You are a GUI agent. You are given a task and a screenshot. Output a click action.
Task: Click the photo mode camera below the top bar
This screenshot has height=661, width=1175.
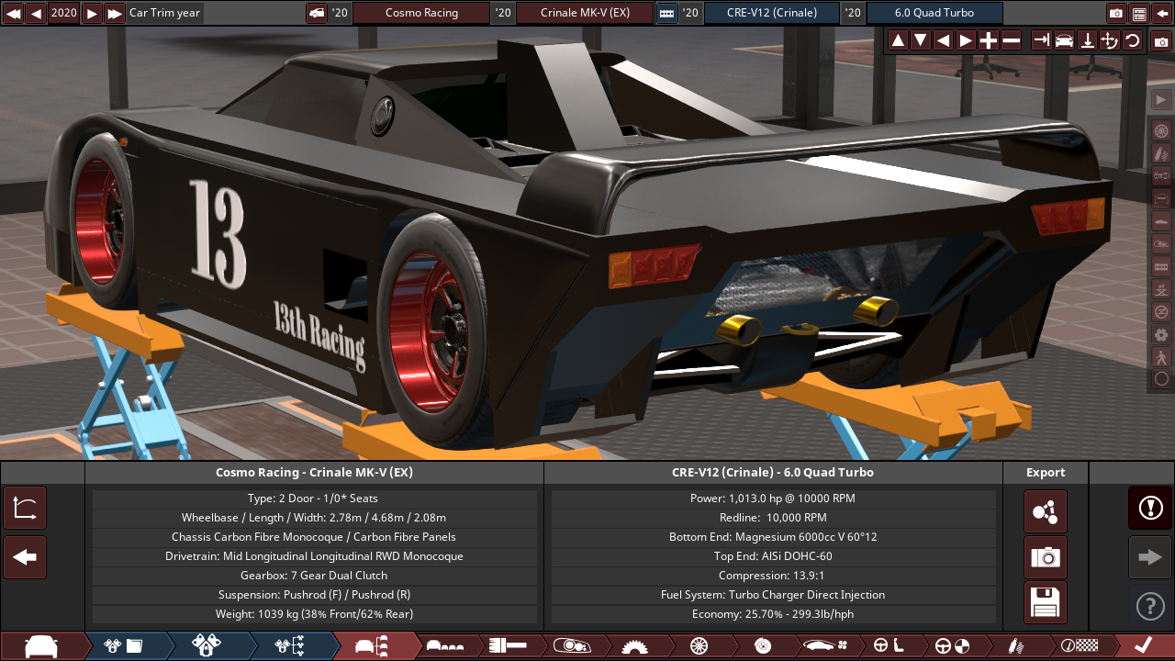coord(1161,41)
